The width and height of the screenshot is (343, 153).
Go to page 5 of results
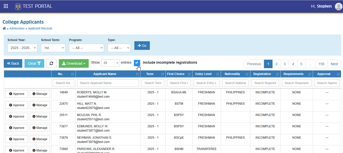coord(301,64)
